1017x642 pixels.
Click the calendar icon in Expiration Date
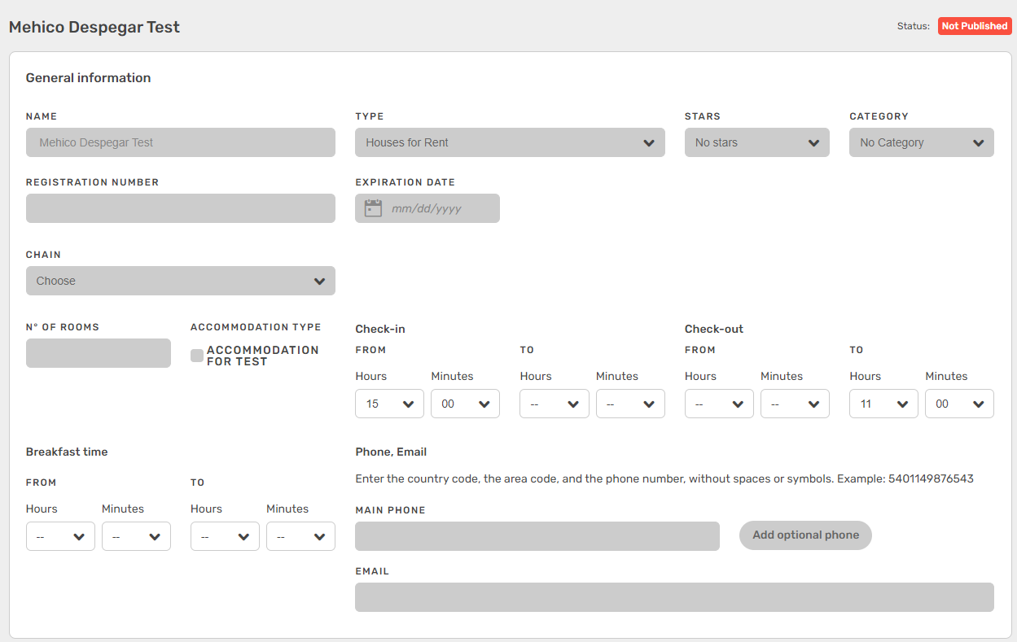[373, 208]
